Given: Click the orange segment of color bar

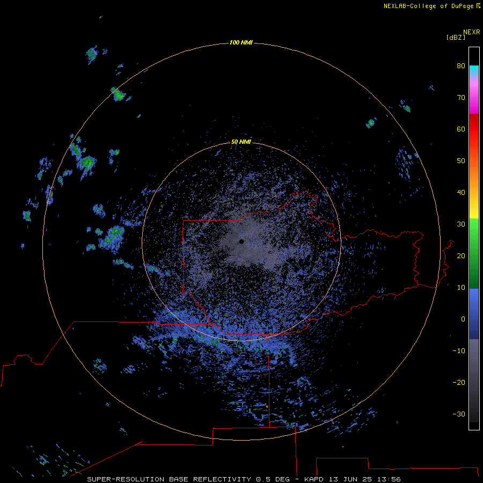Looking at the screenshot, I should [474, 174].
